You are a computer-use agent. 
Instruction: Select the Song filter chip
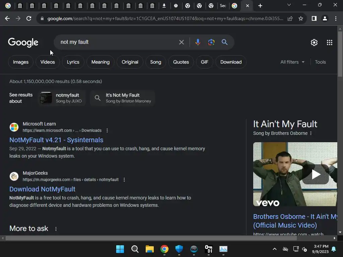tap(155, 62)
